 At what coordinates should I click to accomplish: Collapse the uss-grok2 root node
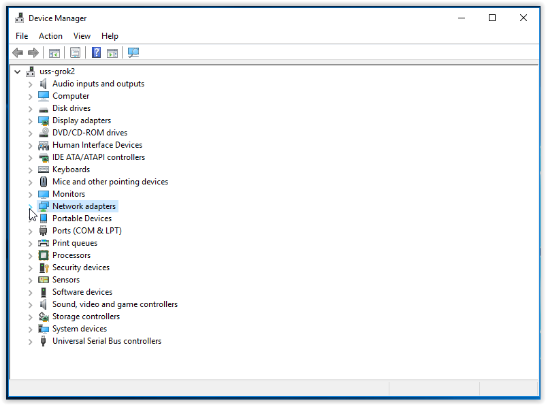tap(17, 71)
